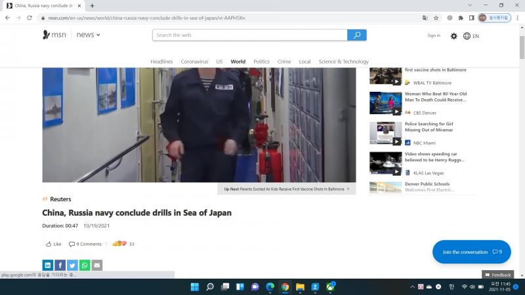The width and height of the screenshot is (525, 295).
Task: Switch to the Politics tab
Action: click(261, 62)
